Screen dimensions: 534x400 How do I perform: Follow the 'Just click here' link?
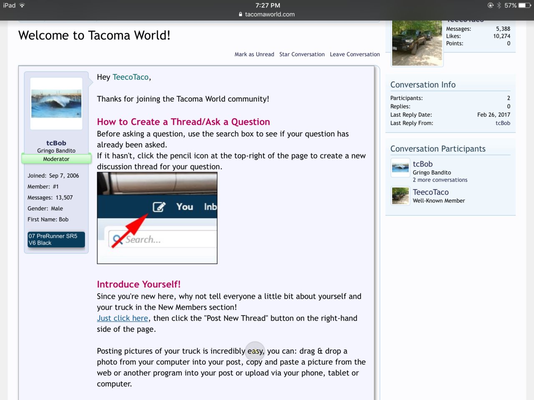tap(123, 318)
